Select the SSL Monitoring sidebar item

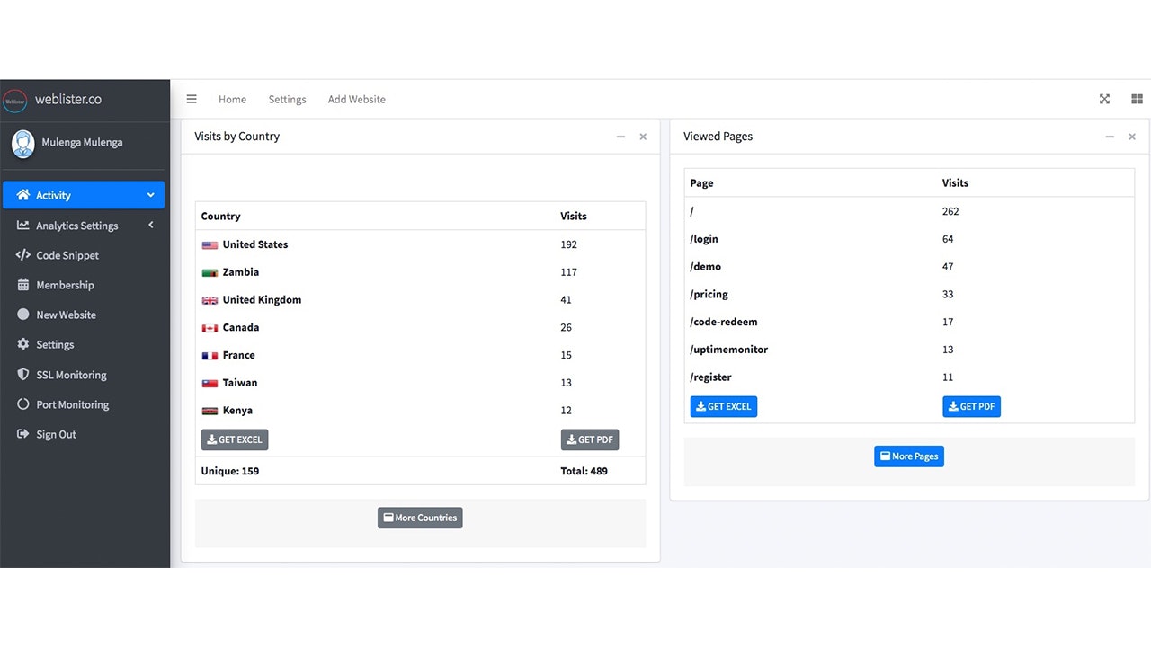(x=71, y=375)
